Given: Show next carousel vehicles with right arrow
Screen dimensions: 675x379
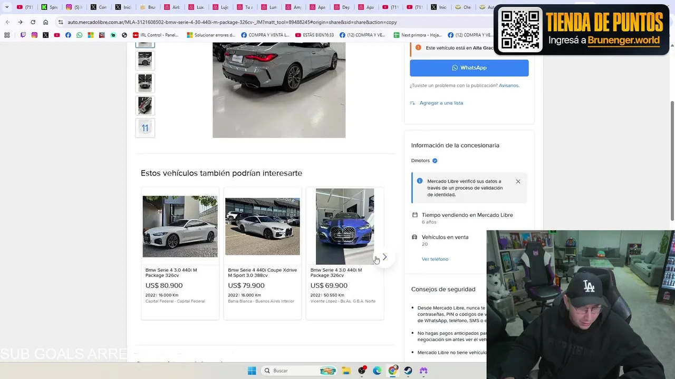Looking at the screenshot, I should [384, 257].
